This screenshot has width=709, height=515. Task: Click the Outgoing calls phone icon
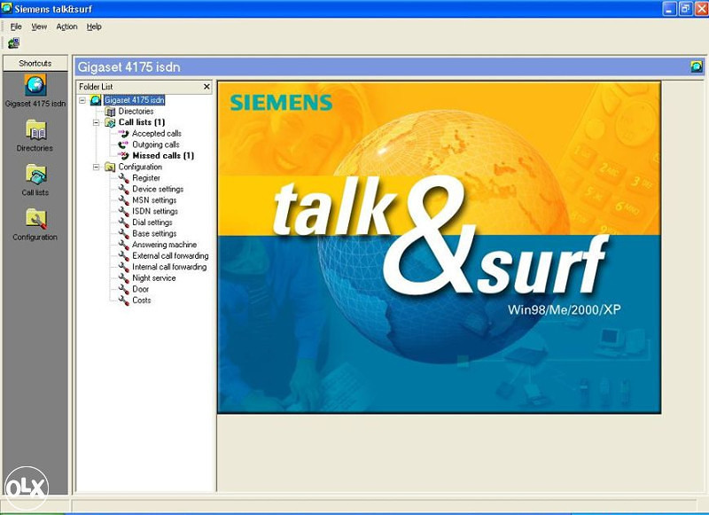tap(123, 144)
